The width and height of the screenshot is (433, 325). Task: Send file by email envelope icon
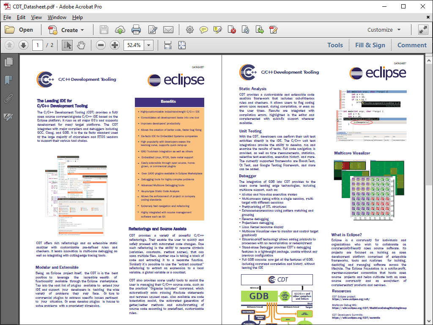click(168, 30)
